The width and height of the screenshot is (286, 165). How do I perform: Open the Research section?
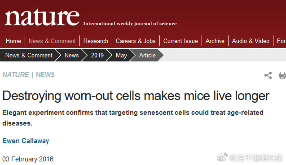point(96,41)
